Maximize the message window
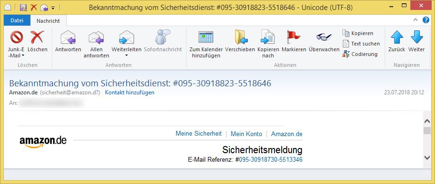 click(404, 5)
